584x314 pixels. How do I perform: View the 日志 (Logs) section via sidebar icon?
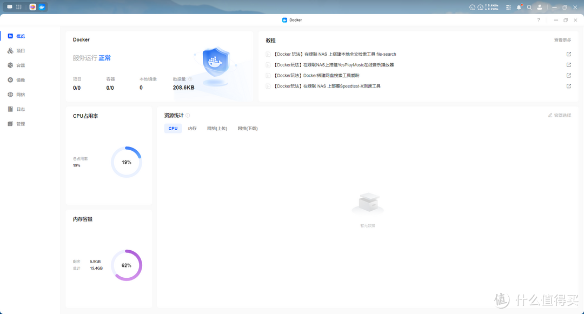point(17,109)
